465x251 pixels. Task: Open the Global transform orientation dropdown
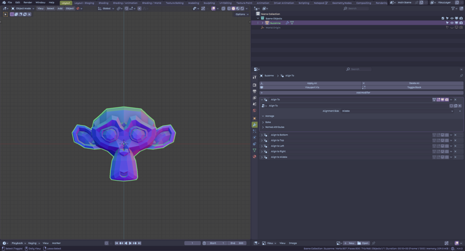[106, 9]
